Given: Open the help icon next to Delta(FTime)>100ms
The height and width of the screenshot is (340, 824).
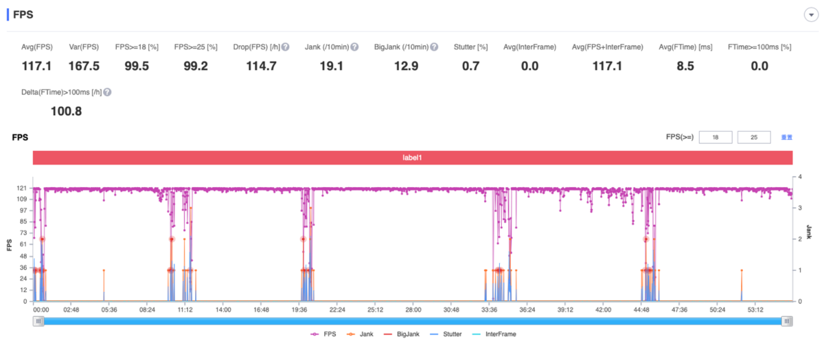Looking at the screenshot, I should coord(108,92).
